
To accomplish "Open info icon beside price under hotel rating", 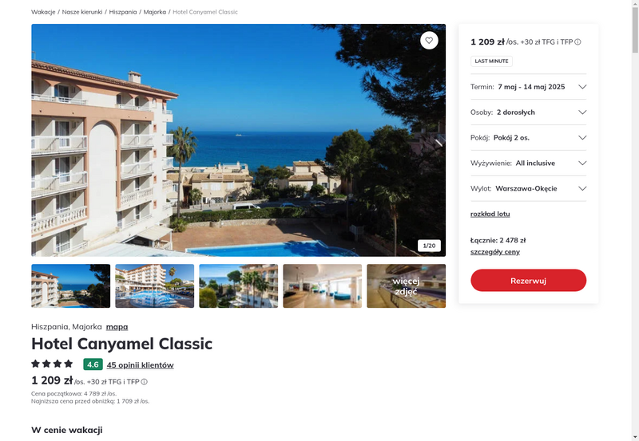I will 145,382.
